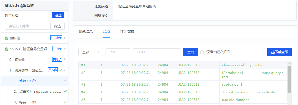Enable 仅看自己的PID checkbox
The image size is (298, 105).
click(202, 52)
